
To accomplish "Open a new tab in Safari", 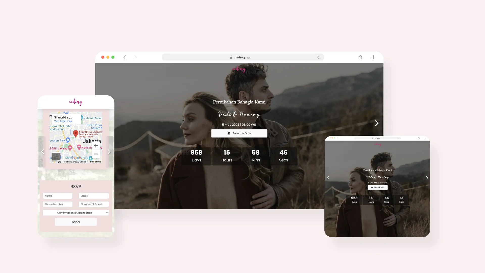I will coord(373,57).
